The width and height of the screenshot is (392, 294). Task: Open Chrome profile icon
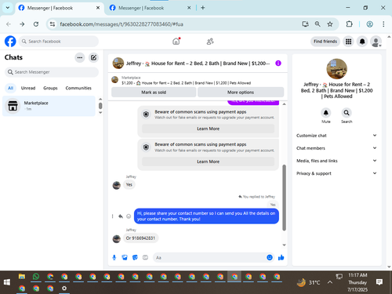[x=369, y=24]
